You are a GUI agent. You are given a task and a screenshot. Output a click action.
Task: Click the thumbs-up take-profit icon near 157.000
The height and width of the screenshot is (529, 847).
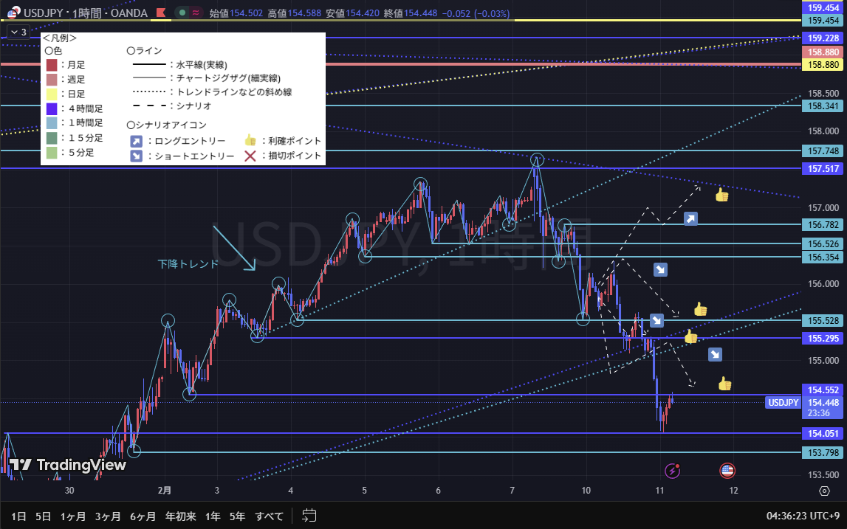point(721,195)
